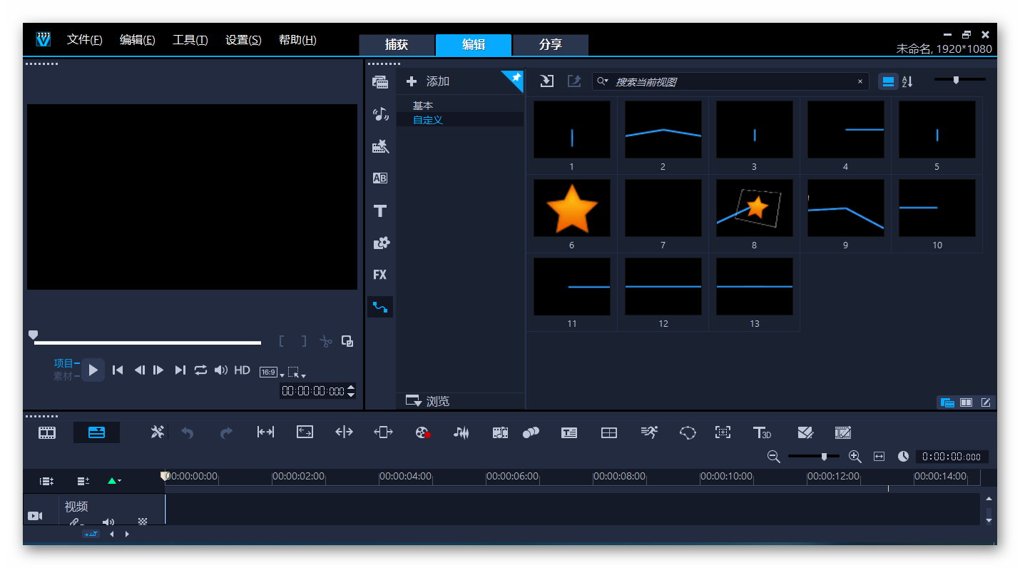Click the motion tracking runner icon

coord(648,432)
